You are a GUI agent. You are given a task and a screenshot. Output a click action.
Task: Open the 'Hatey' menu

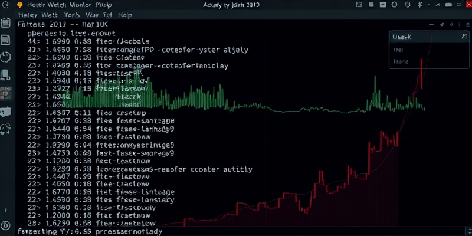[x=28, y=15]
